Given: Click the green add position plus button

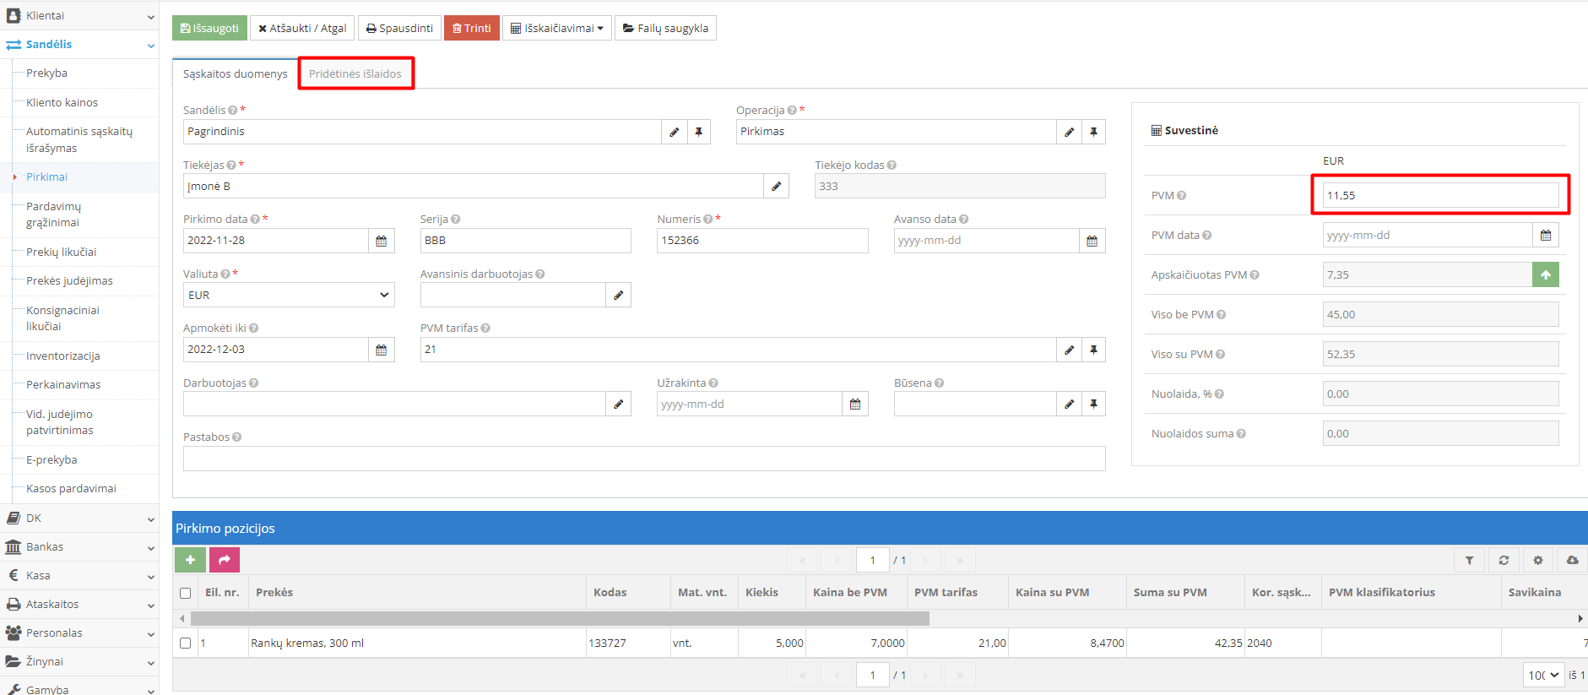Looking at the screenshot, I should pos(190,560).
